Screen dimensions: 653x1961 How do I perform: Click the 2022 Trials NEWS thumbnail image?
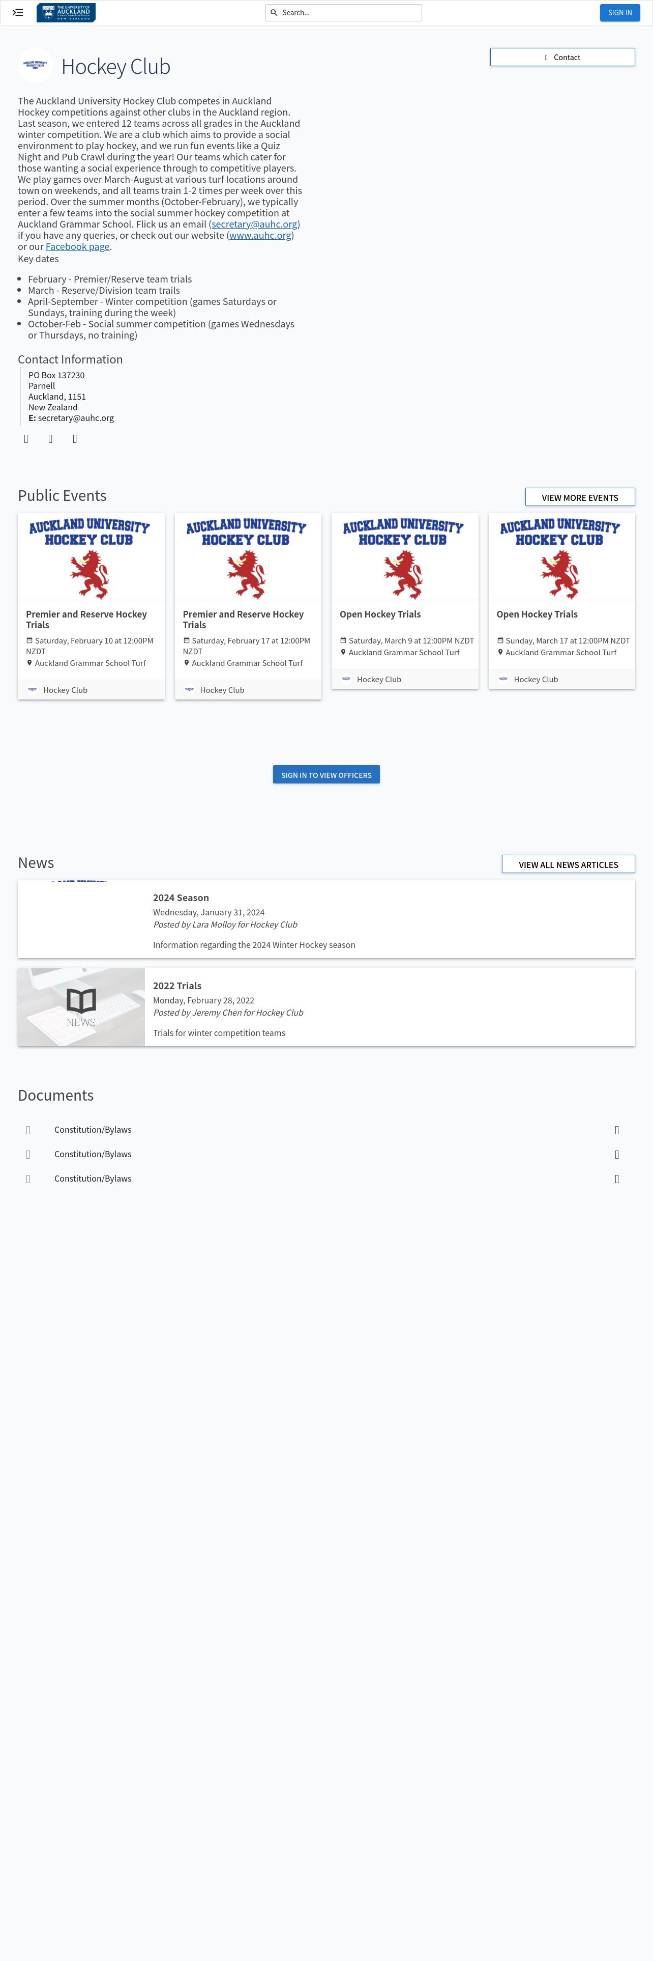pos(81,1007)
